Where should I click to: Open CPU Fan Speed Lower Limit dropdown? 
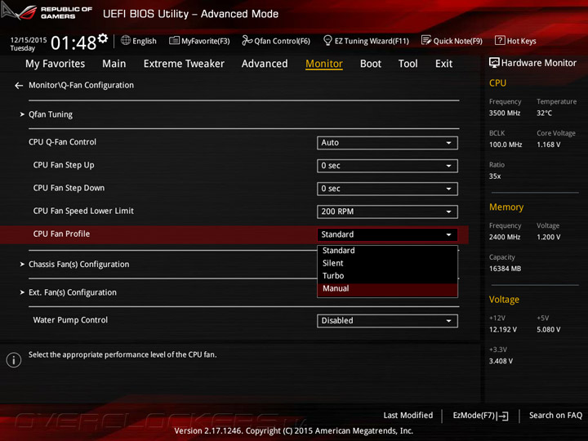point(387,212)
